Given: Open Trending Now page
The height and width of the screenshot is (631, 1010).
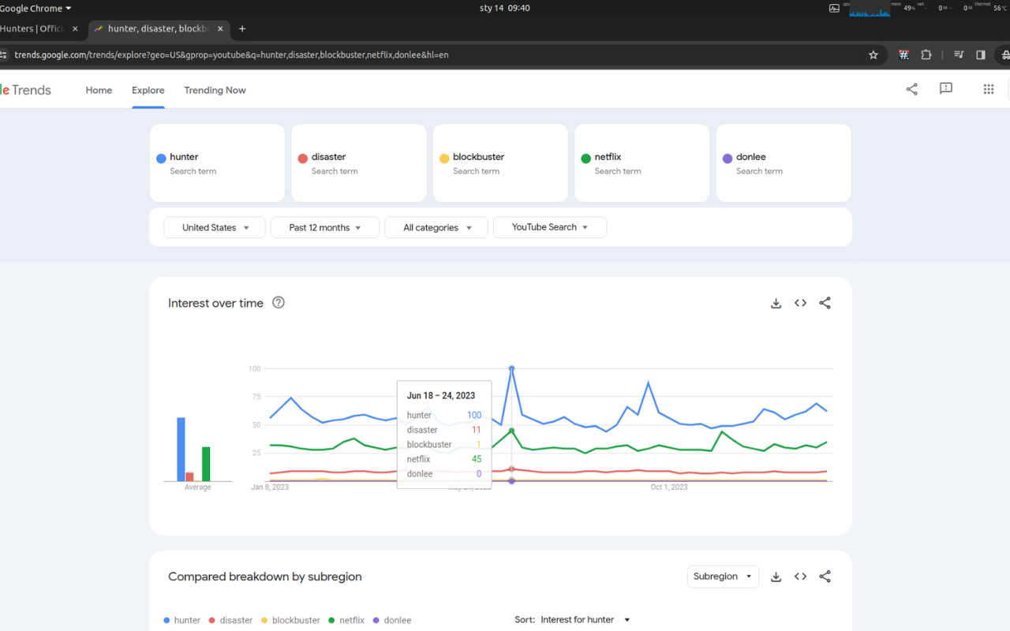Looking at the screenshot, I should (215, 90).
